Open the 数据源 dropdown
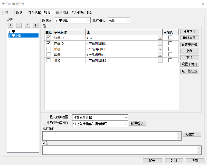Viewport: 207px width, 165px height. pyautogui.click(x=73, y=20)
